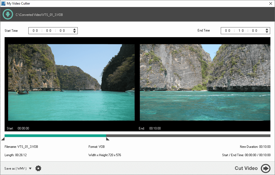Select the hours field in Start Time
Image resolution: width=275 pixels, height=175 pixels.
point(35,31)
